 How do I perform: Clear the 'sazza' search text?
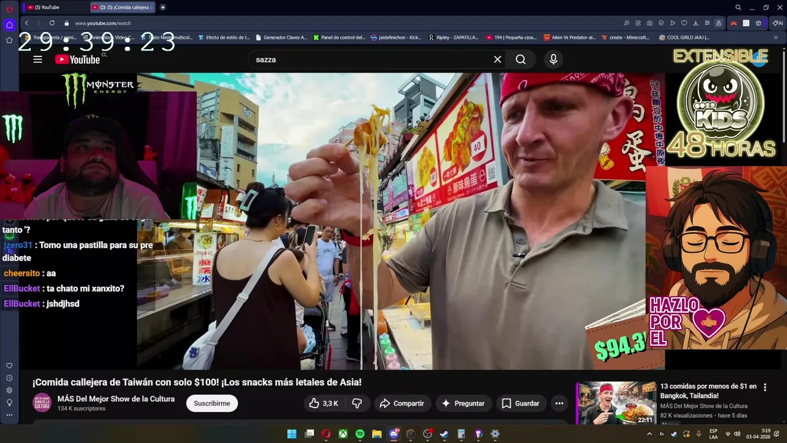(497, 59)
